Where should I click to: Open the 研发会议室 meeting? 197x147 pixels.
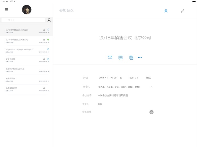[26, 60]
